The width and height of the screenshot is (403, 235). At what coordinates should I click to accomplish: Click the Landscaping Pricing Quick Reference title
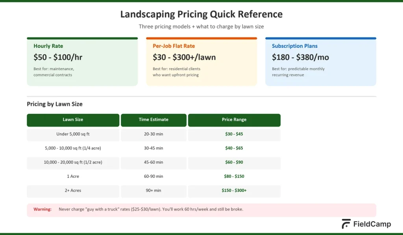[x=201, y=14]
